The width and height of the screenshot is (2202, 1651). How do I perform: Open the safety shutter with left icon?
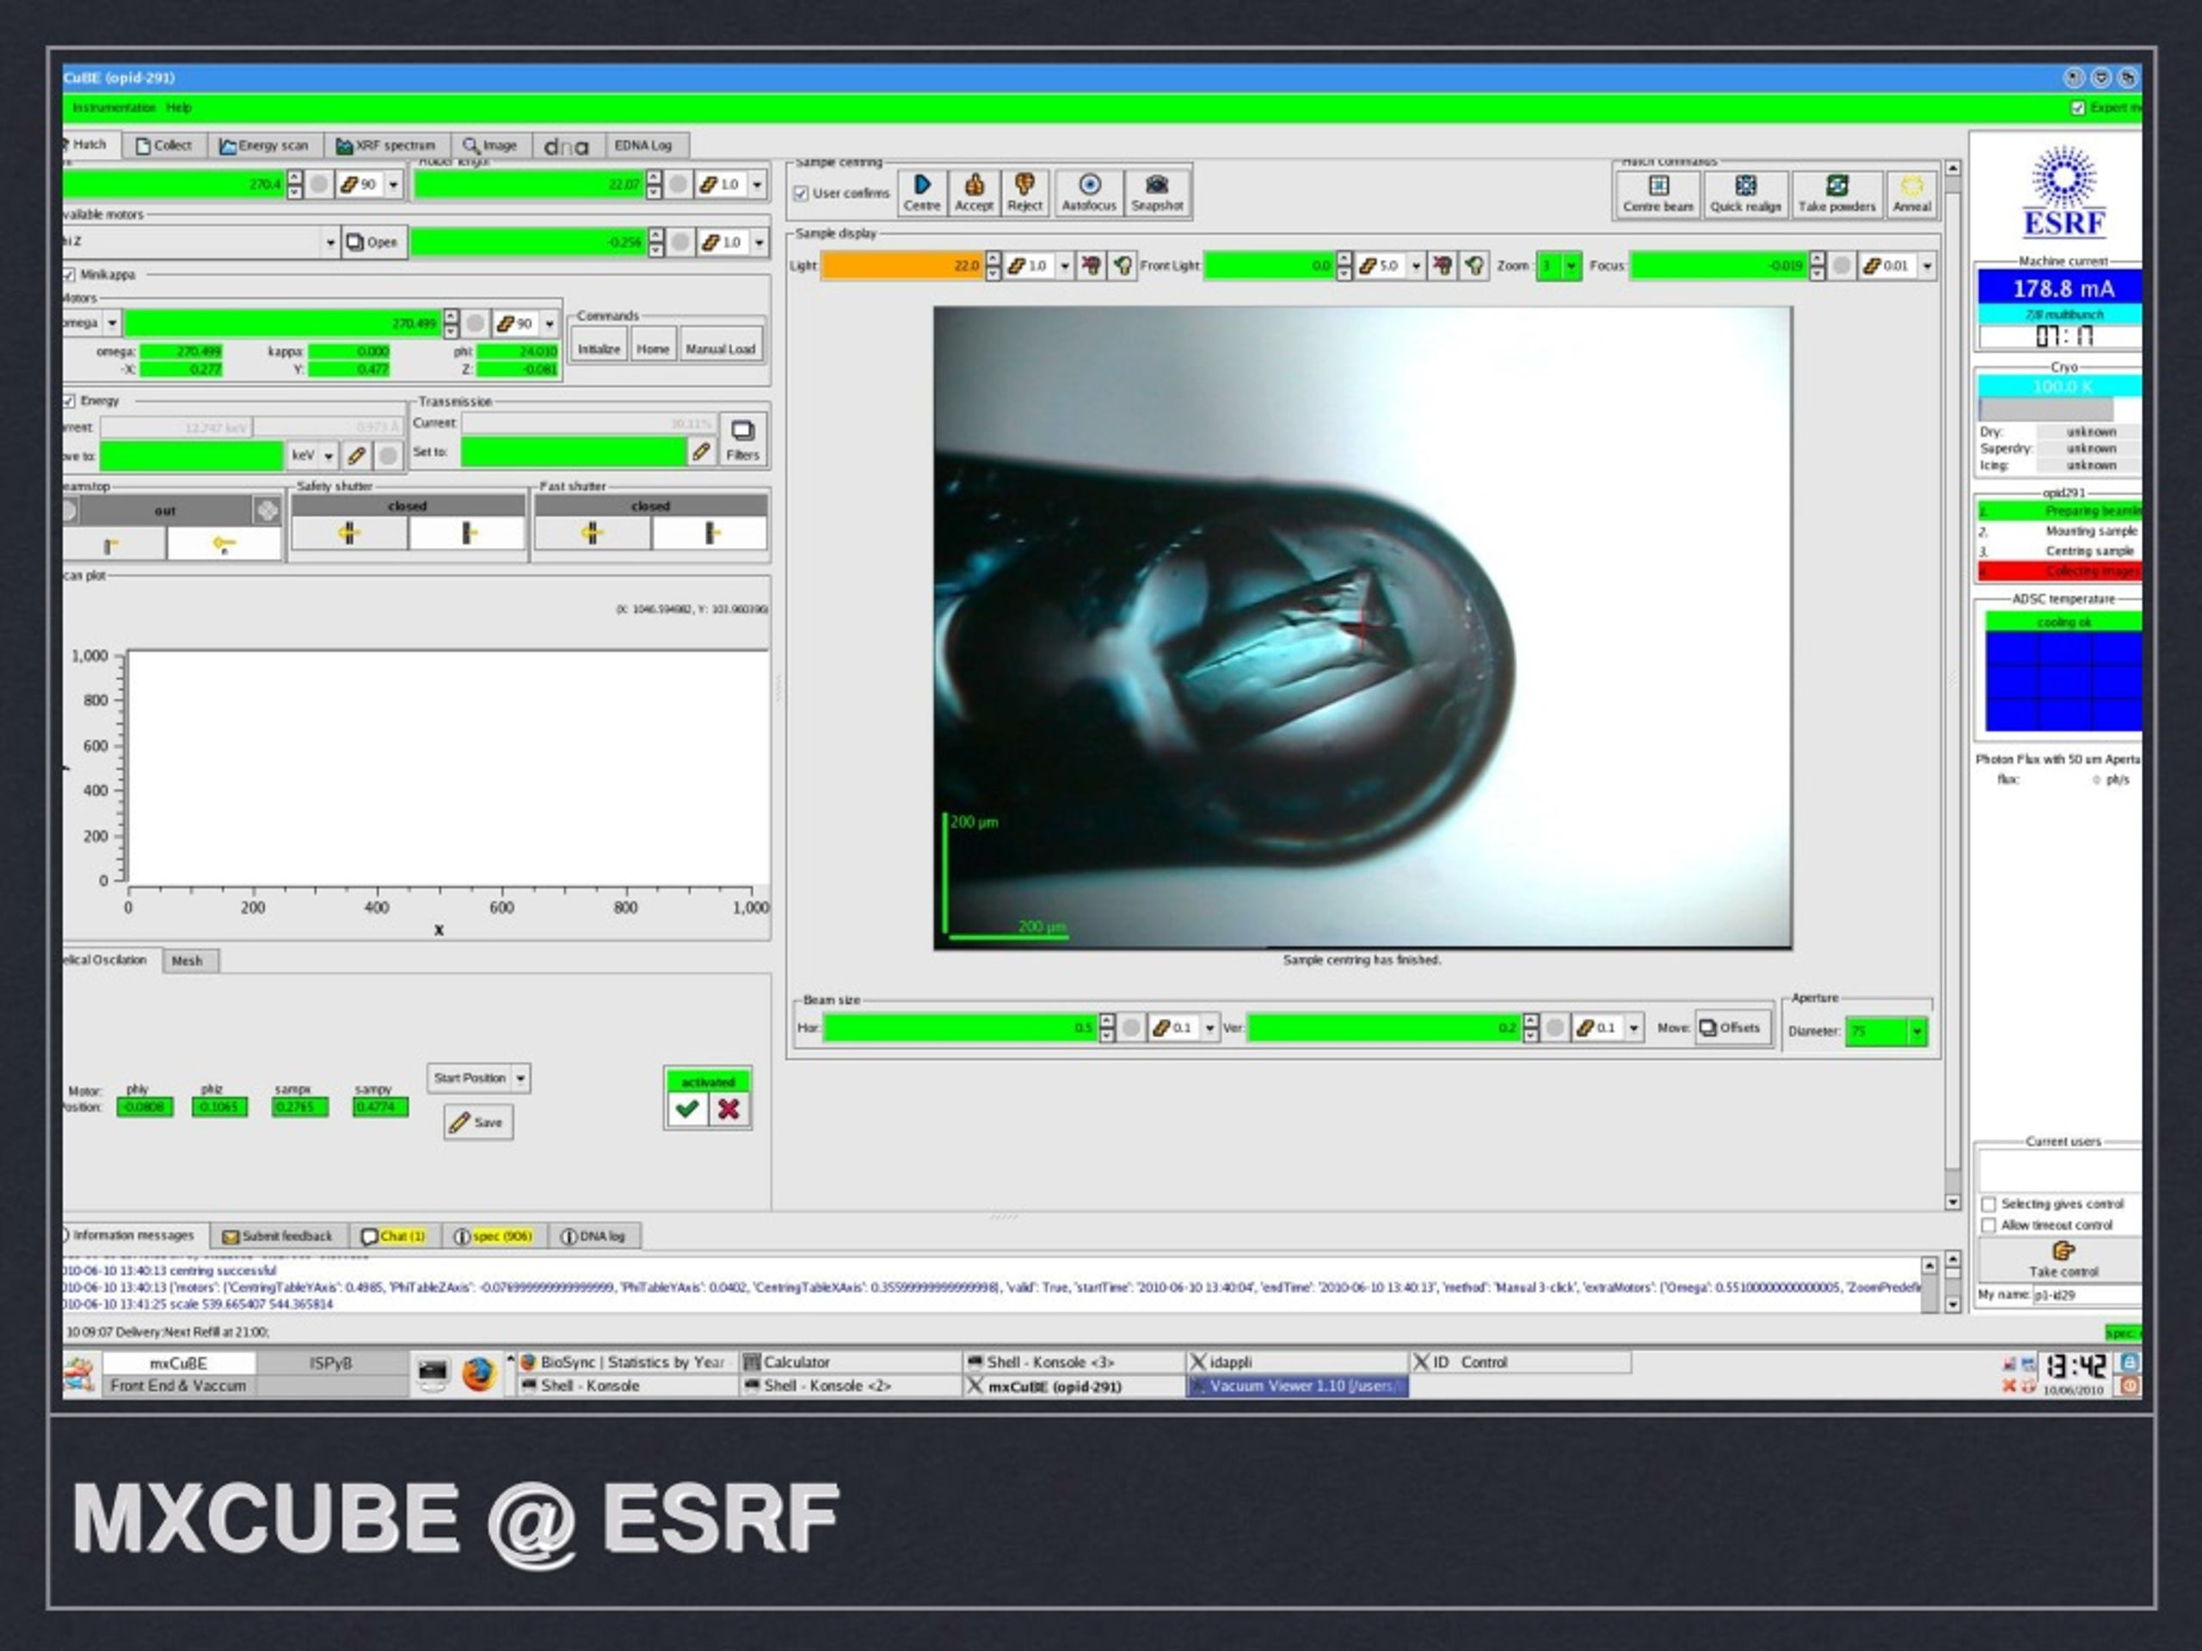pyautogui.click(x=348, y=533)
